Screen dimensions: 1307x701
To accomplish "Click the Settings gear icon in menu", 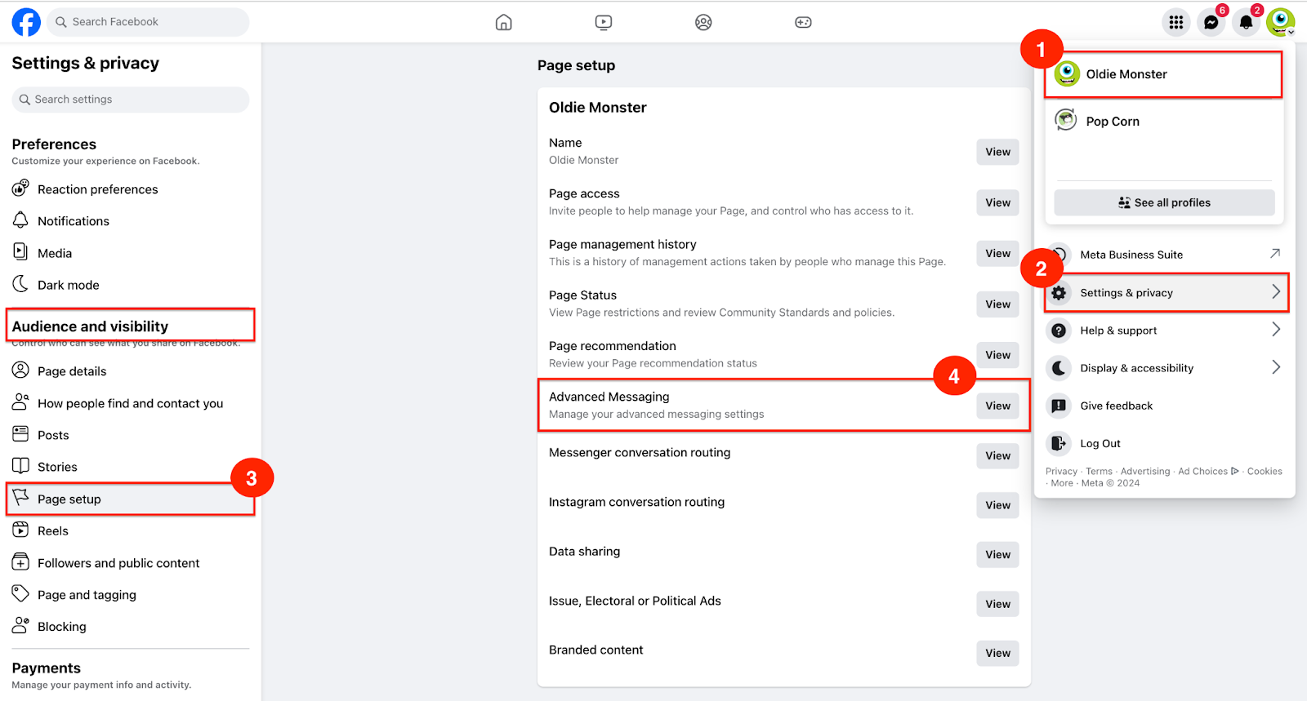I will coord(1059,293).
